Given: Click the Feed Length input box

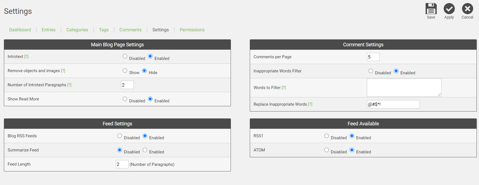Looking at the screenshot, I should (122, 164).
